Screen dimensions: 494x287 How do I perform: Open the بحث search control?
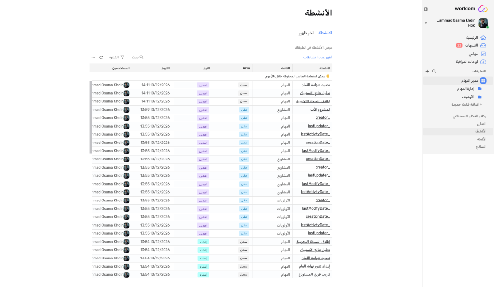[137, 57]
